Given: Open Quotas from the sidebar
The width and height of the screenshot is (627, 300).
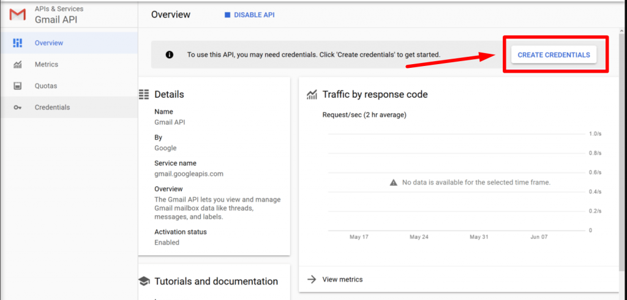Looking at the screenshot, I should 46,86.
